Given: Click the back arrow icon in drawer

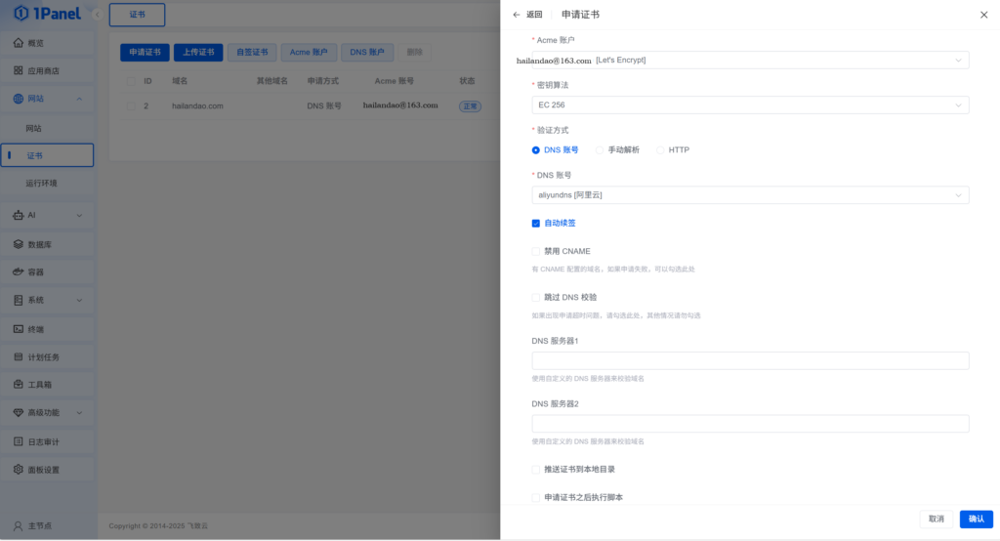Looking at the screenshot, I should point(517,15).
